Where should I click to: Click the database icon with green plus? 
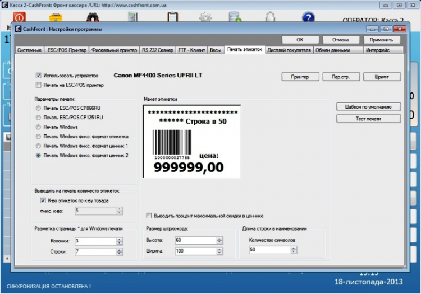[235, 17]
